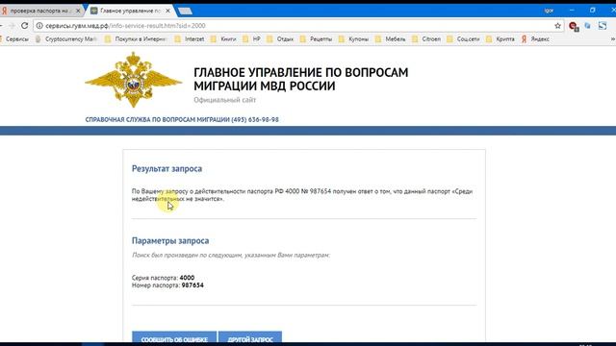Bookmark this page with the star icon
Image resolution: width=616 pixels, height=346 pixels.
point(558,26)
